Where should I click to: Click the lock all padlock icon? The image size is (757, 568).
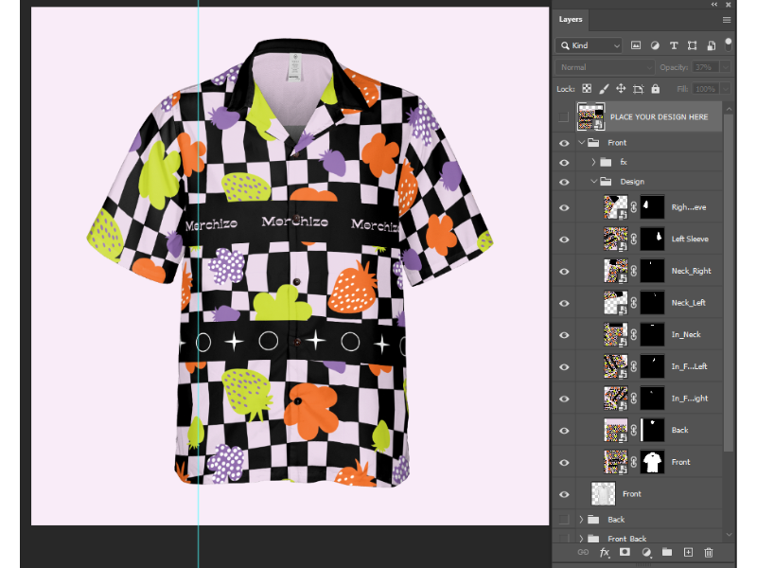tap(656, 89)
